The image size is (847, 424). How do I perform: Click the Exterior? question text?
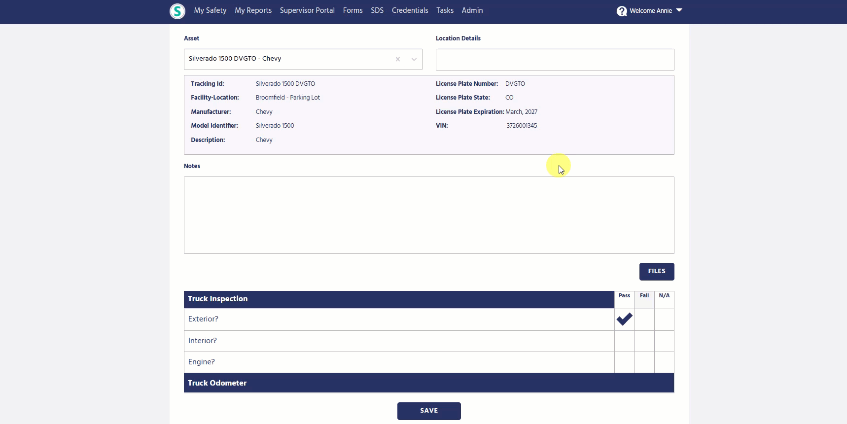pyautogui.click(x=203, y=319)
